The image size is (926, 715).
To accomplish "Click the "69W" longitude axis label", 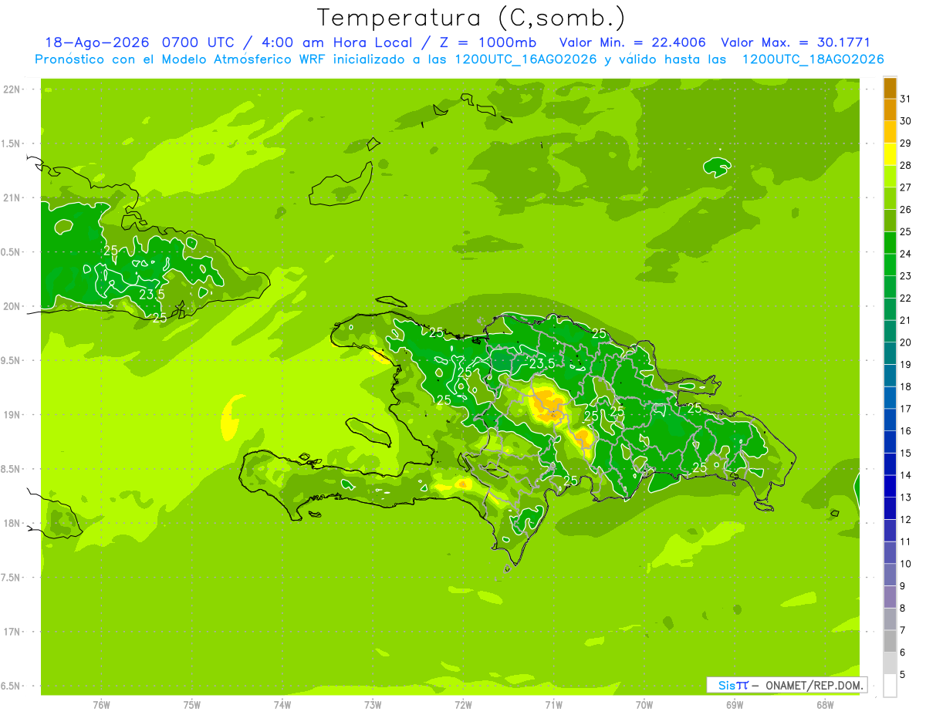I will [x=735, y=705].
